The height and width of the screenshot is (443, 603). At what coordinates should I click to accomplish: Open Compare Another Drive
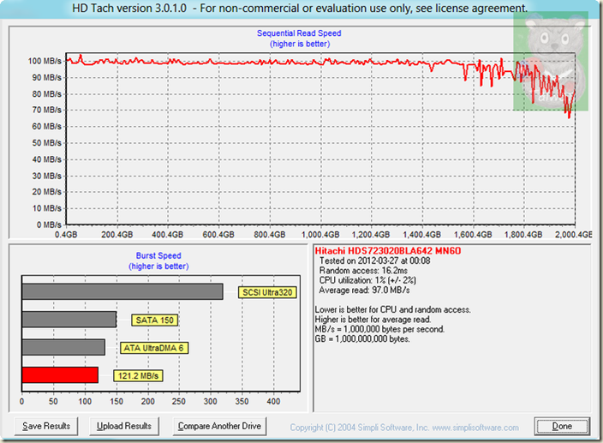coord(218,426)
